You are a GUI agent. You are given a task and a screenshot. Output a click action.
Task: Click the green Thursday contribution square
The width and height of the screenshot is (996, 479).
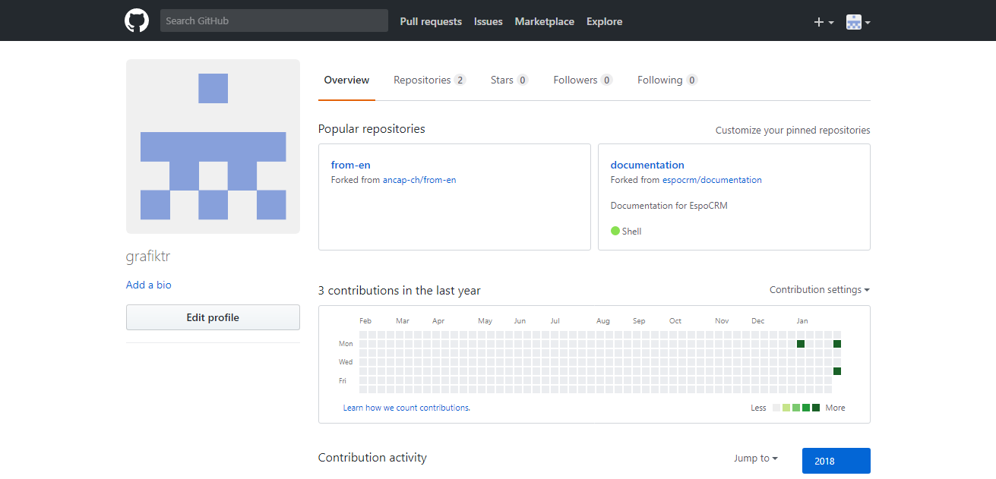(x=837, y=371)
